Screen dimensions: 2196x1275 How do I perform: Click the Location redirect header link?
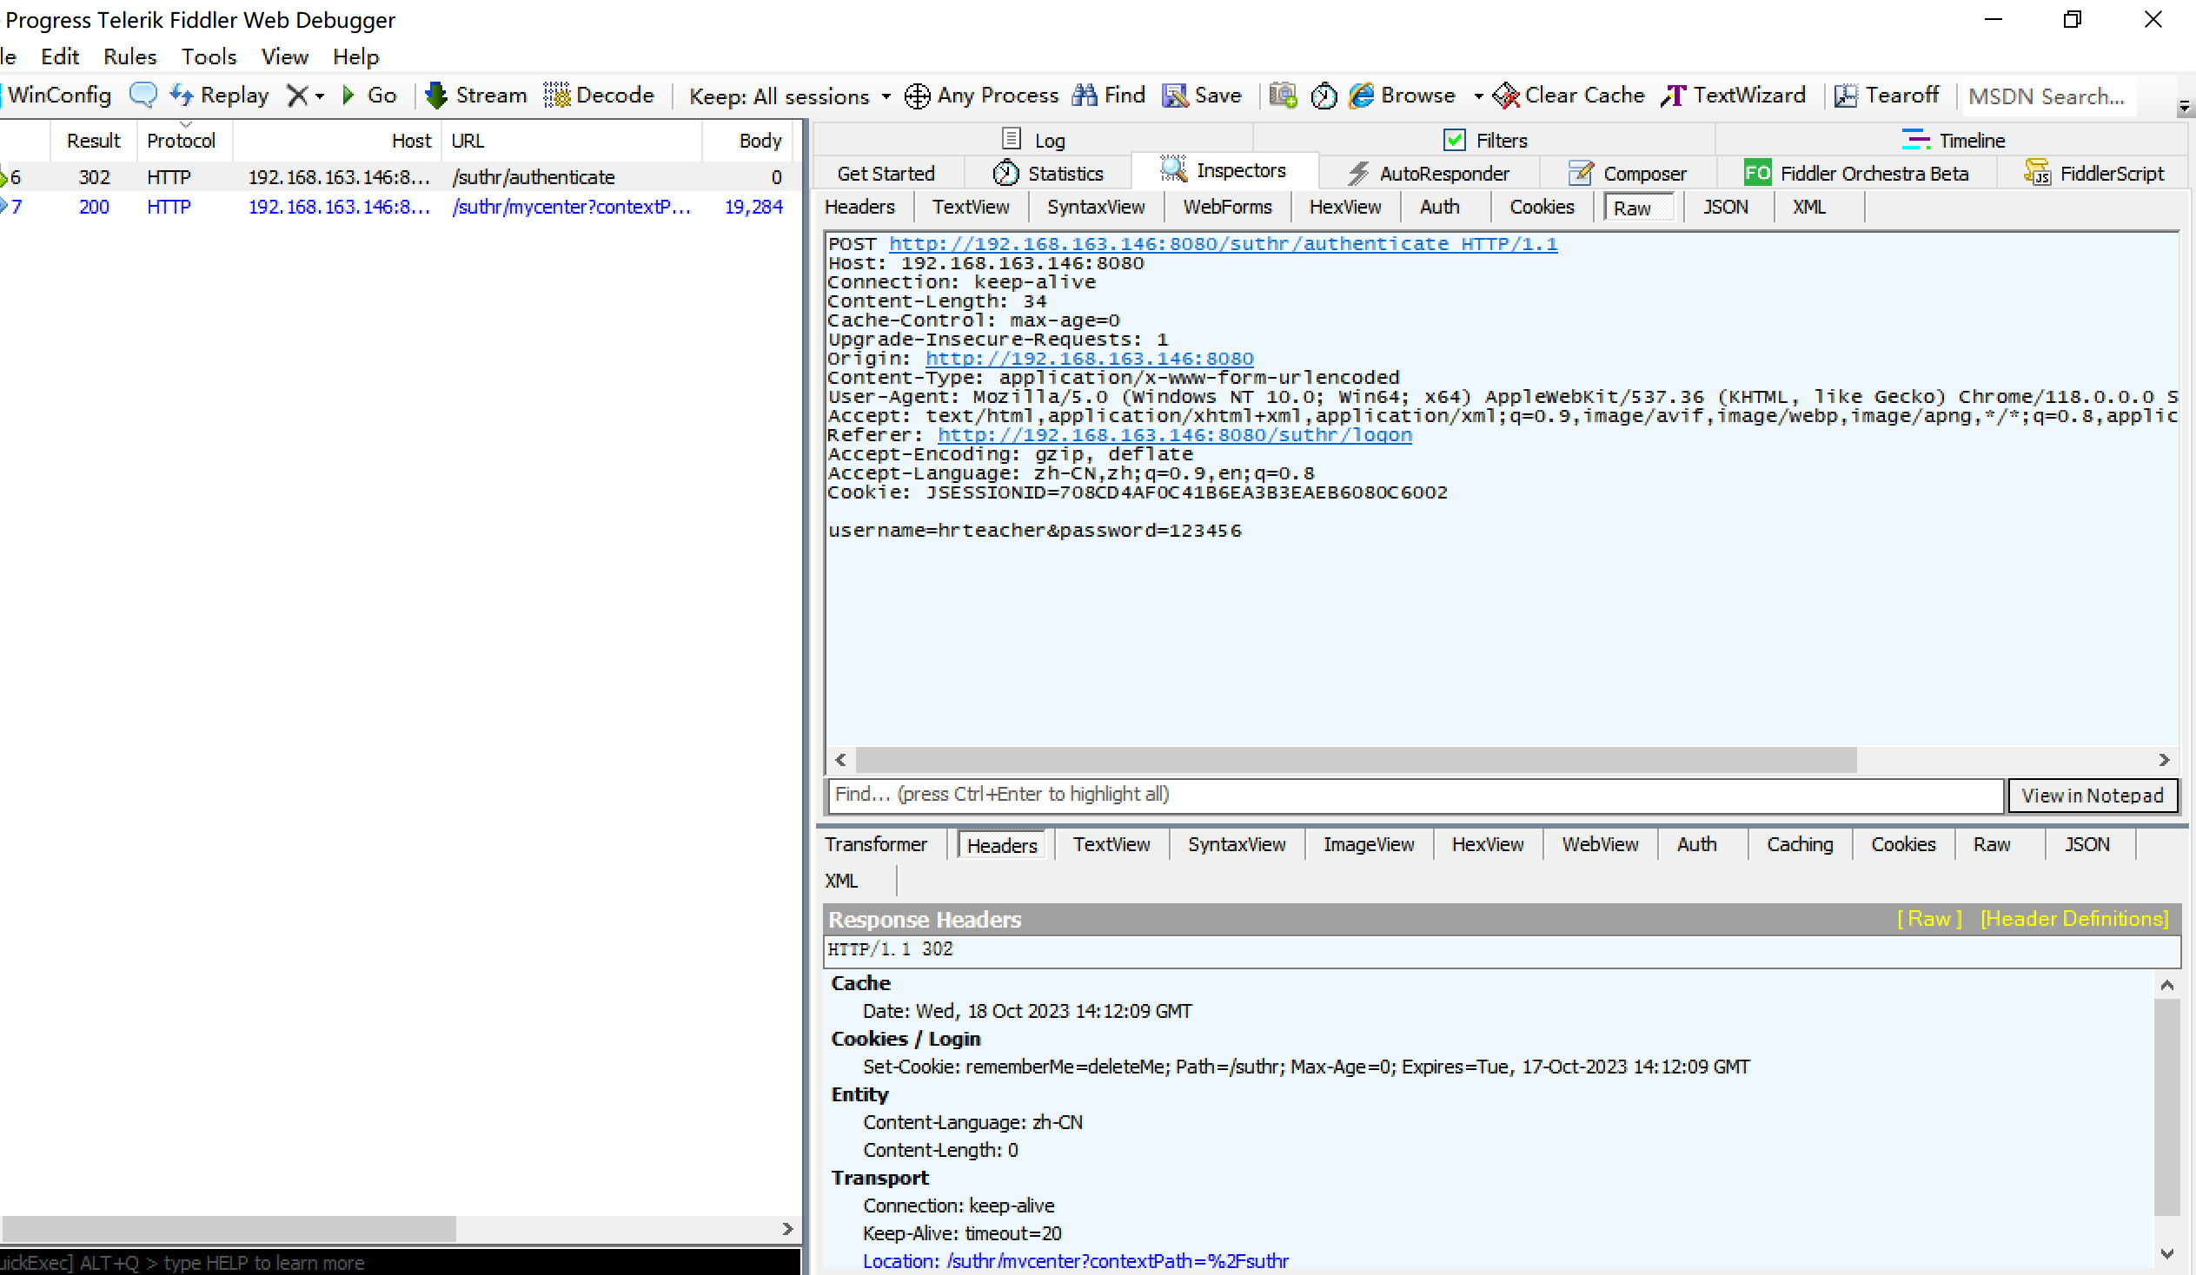(x=1075, y=1260)
